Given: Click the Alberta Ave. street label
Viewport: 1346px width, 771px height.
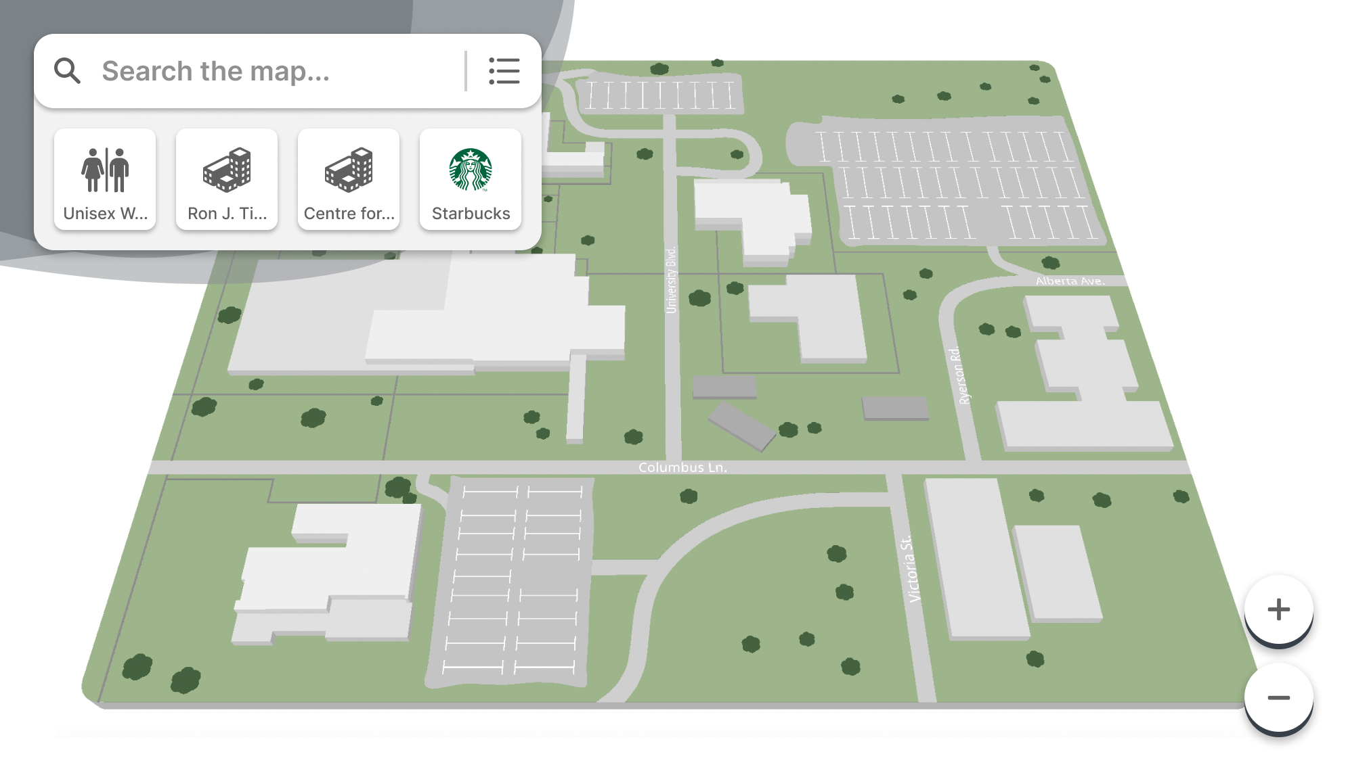Looking at the screenshot, I should pyautogui.click(x=1070, y=281).
